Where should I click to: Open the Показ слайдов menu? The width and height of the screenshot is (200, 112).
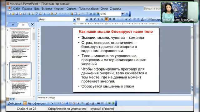pyautogui.click(x=88, y=9)
